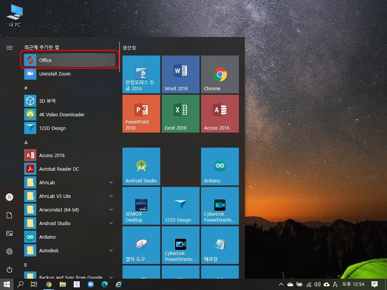Screen dimensions: 387x290
Task: Open Settings gear in the Start sidebar
Action: 9,251
